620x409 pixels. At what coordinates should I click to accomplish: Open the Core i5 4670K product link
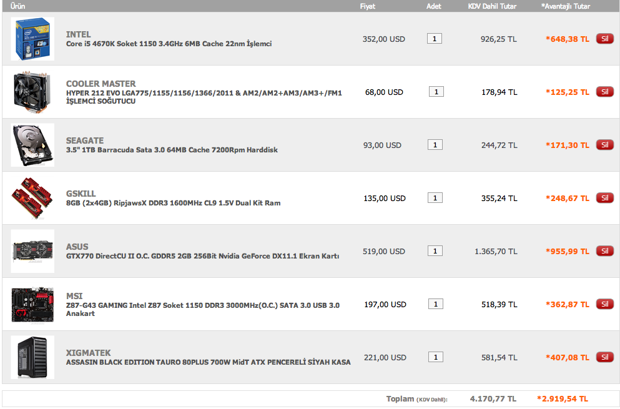pos(169,44)
